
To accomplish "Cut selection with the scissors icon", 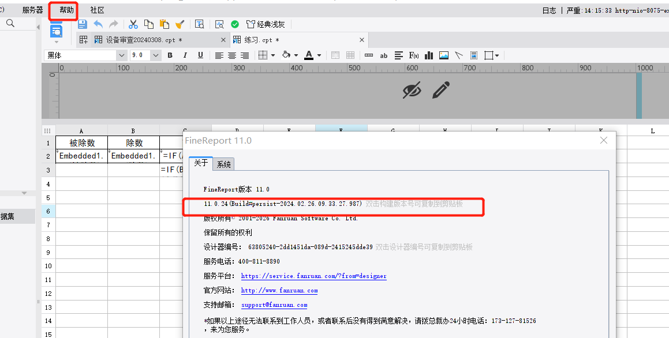I will 133,24.
